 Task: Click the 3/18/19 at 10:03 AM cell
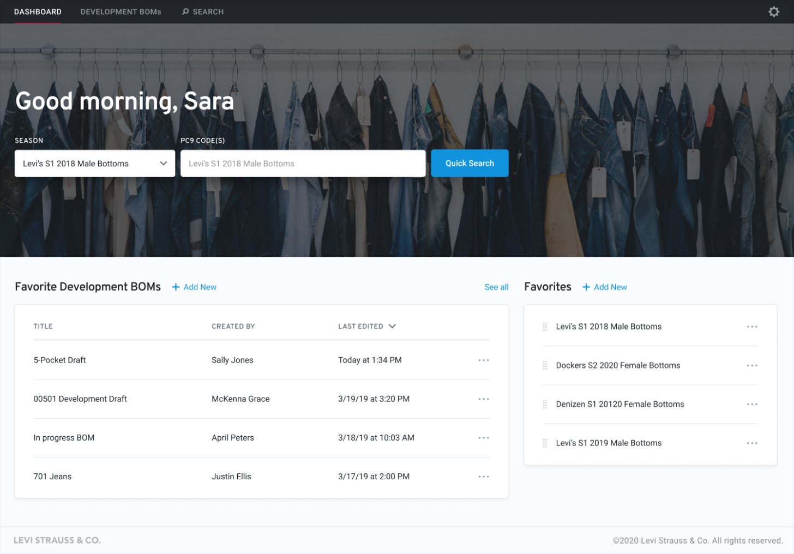click(x=376, y=437)
